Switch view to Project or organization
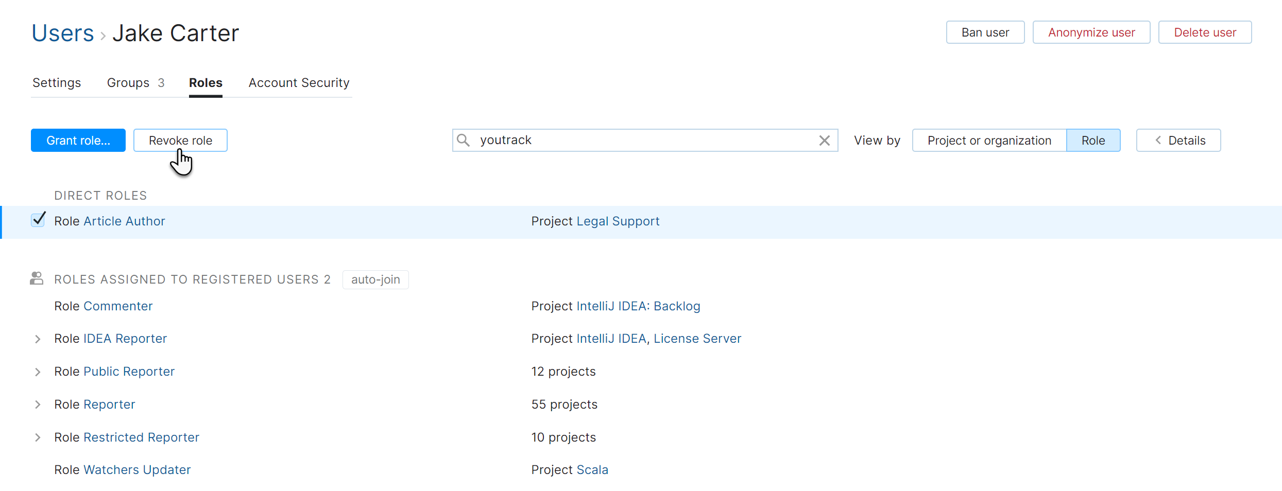This screenshot has height=491, width=1282. click(989, 141)
